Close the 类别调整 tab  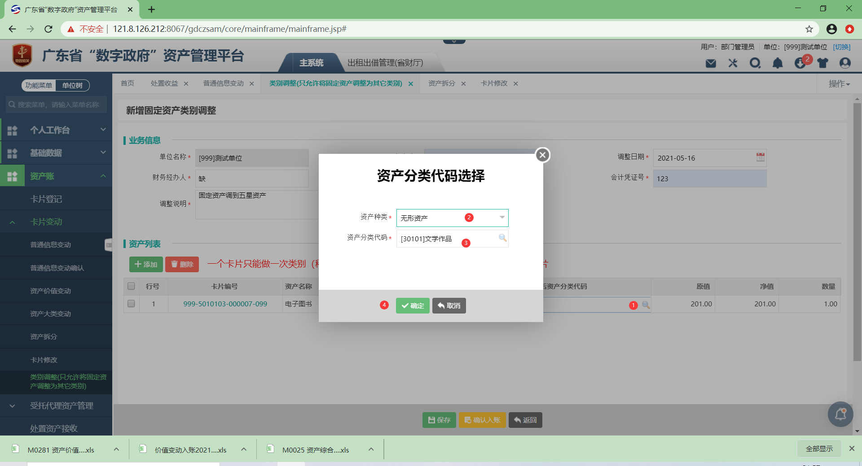click(x=410, y=84)
